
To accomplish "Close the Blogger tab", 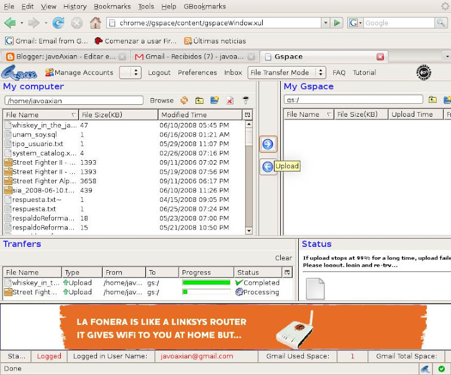I will (122, 57).
